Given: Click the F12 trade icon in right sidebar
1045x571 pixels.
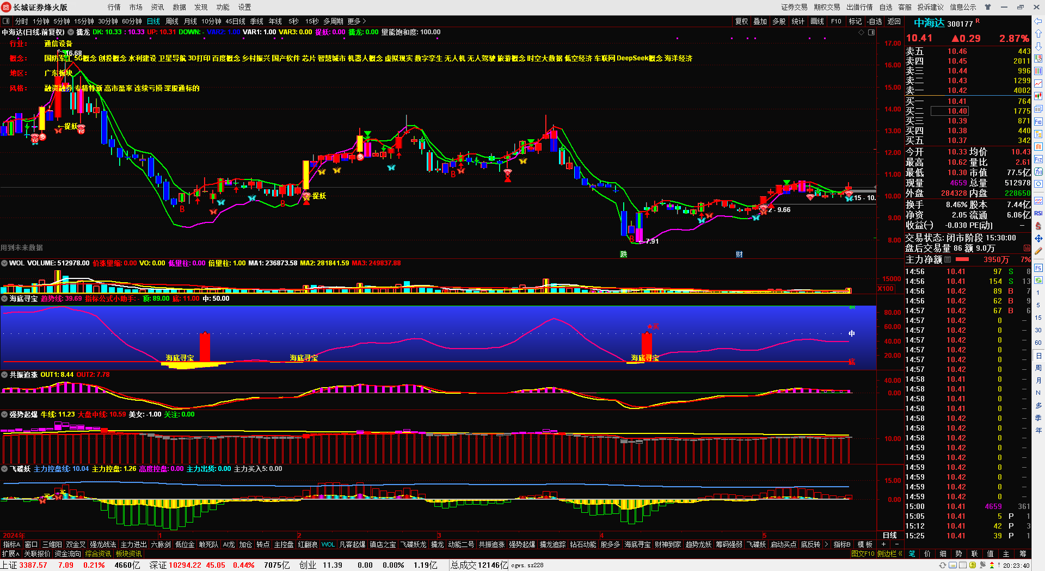Looking at the screenshot, I should click(x=1038, y=159).
